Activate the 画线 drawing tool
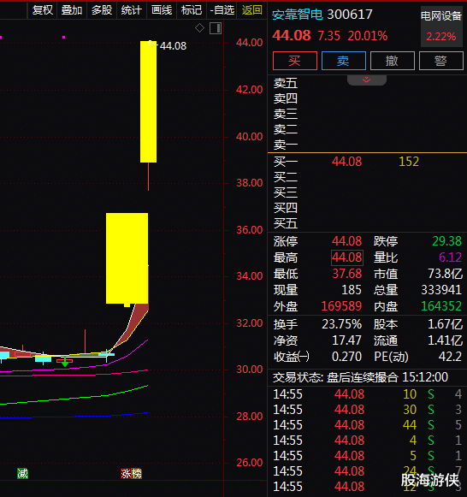Screen dimensions: 467x497 (x=162, y=10)
